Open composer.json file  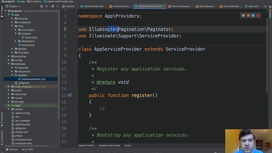coord(23,139)
